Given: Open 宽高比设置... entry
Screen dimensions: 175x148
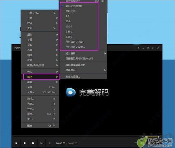Looking at the screenshot, I should pyautogui.click(x=83, y=77).
